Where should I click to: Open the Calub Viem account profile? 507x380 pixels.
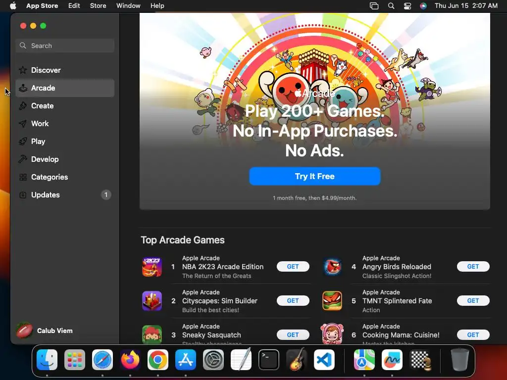(x=45, y=331)
